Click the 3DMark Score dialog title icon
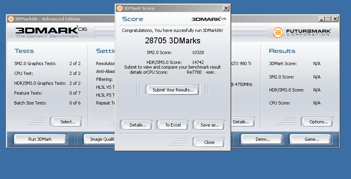The height and width of the screenshot is (179, 351). click(x=120, y=8)
